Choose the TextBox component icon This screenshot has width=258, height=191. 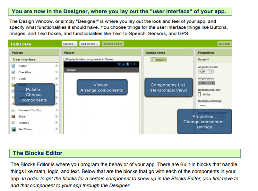(x=14, y=123)
